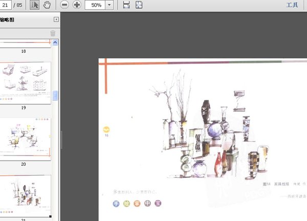The width and height of the screenshot is (307, 221).
Task: Select the text selection arrow tool
Action: tap(35, 5)
